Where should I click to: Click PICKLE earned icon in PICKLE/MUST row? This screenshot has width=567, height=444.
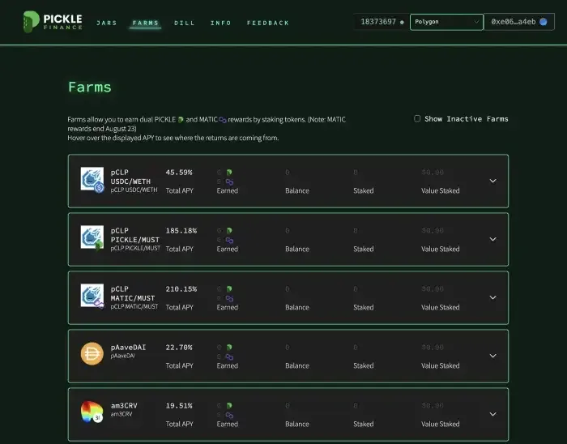(229, 230)
